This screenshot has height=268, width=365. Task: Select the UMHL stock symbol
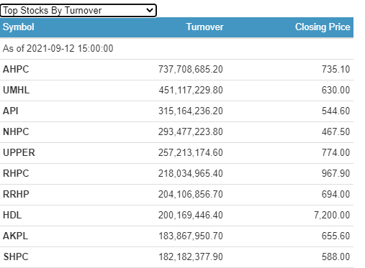point(16,90)
